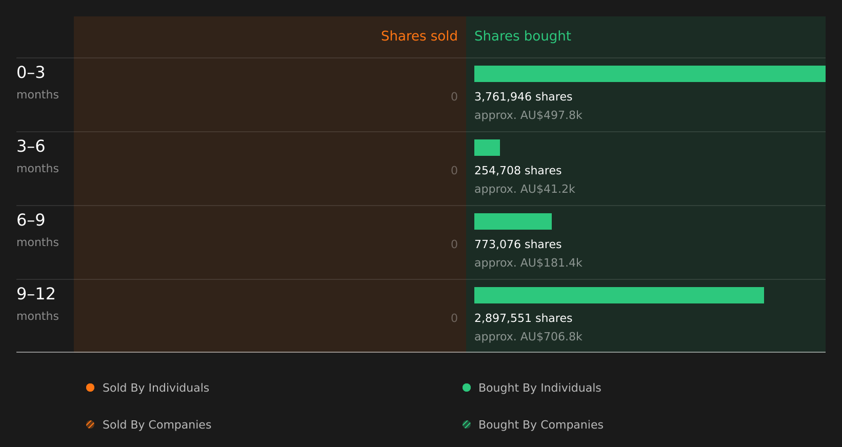
Task: Click the striped Sold By Companies legend icon
Action: [x=90, y=424]
